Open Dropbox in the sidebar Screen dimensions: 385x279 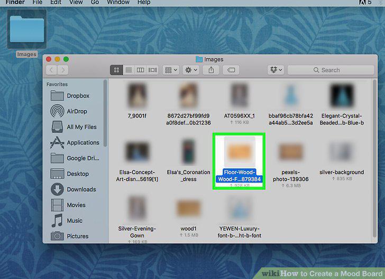(x=70, y=96)
